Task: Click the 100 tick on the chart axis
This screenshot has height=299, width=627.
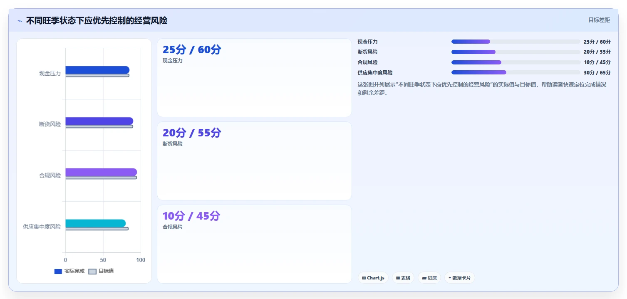Action: [141, 260]
